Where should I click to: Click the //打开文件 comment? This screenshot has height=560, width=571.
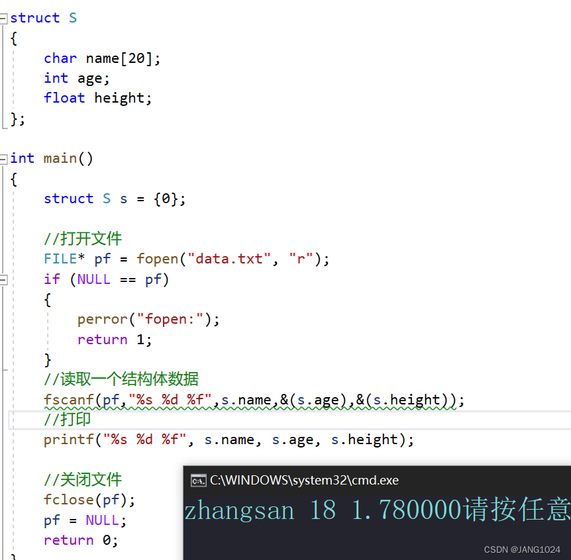81,238
